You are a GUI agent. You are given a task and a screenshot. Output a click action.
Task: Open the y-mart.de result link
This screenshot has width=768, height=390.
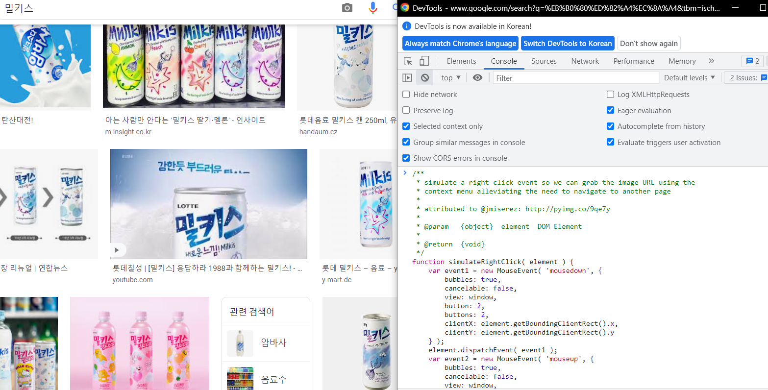click(x=337, y=280)
